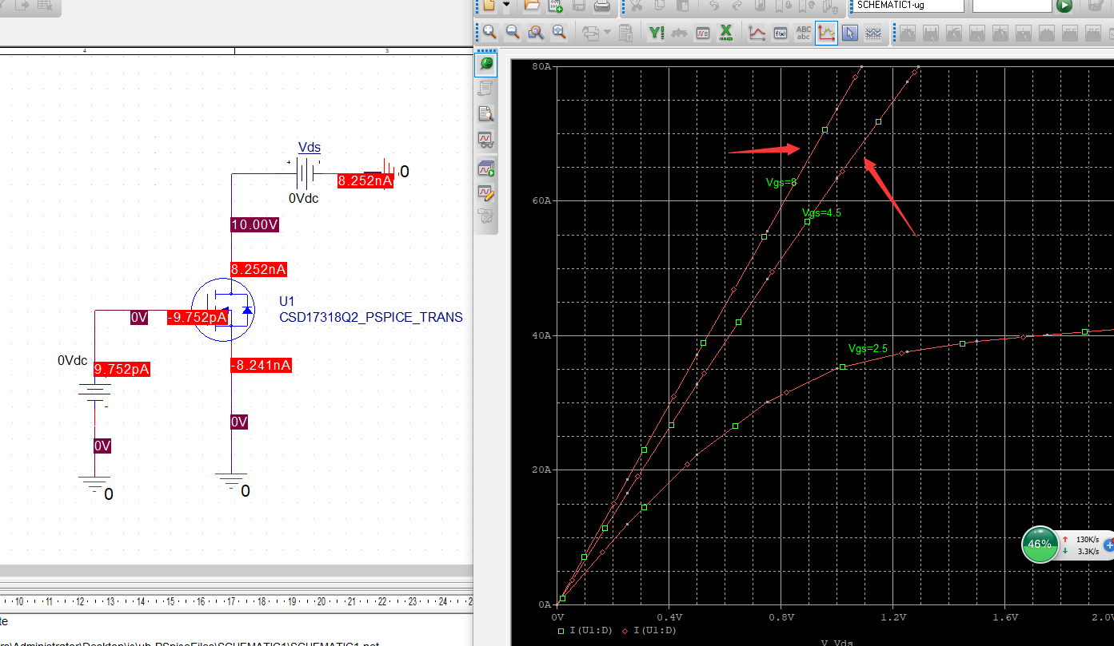Image resolution: width=1114 pixels, height=646 pixels.
Task: Click the Open folder icon
Action: [531, 6]
